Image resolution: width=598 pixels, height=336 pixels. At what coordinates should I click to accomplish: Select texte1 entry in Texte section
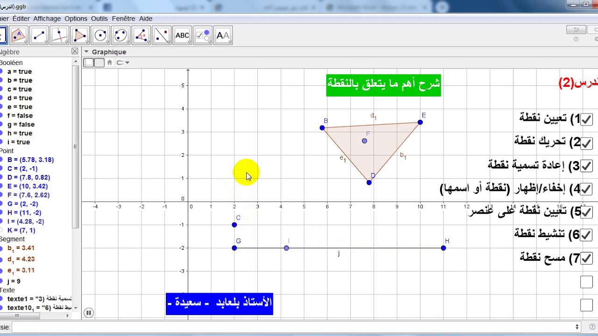pyautogui.click(x=40, y=299)
